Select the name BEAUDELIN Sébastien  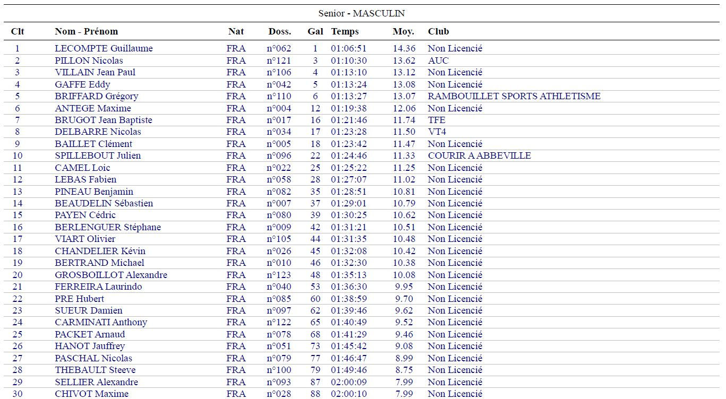coord(104,203)
